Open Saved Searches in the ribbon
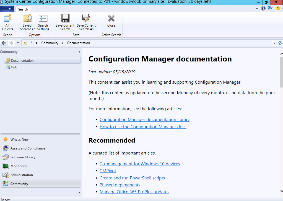Screen dimensions: 283x201 (x=27, y=22)
